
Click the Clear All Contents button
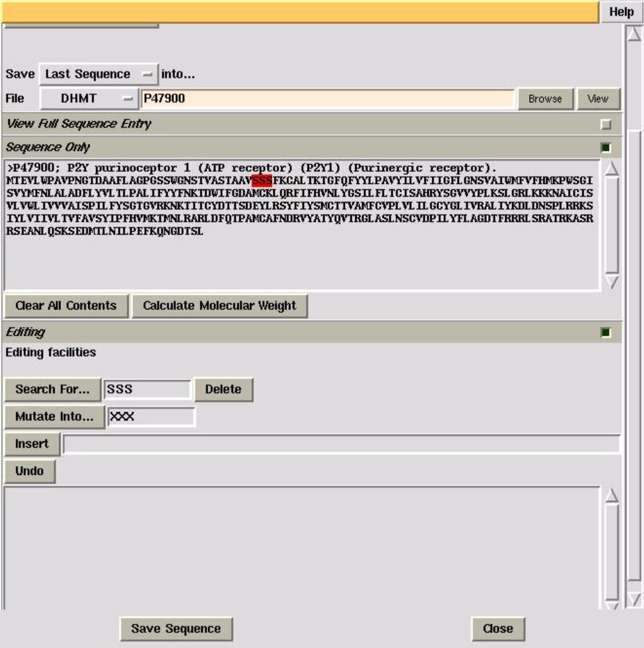(x=66, y=306)
